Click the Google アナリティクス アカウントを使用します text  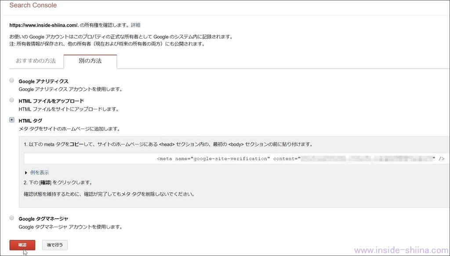coord(71,89)
